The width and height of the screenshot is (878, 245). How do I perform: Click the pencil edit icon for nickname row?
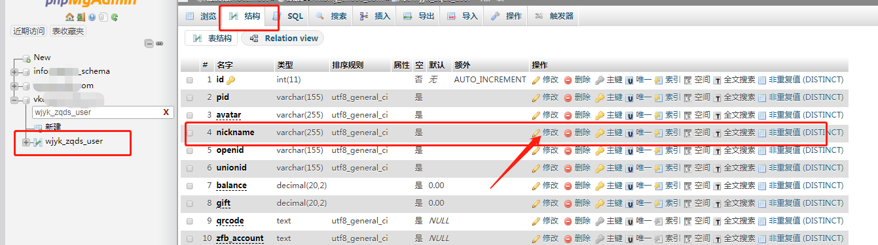(536, 133)
